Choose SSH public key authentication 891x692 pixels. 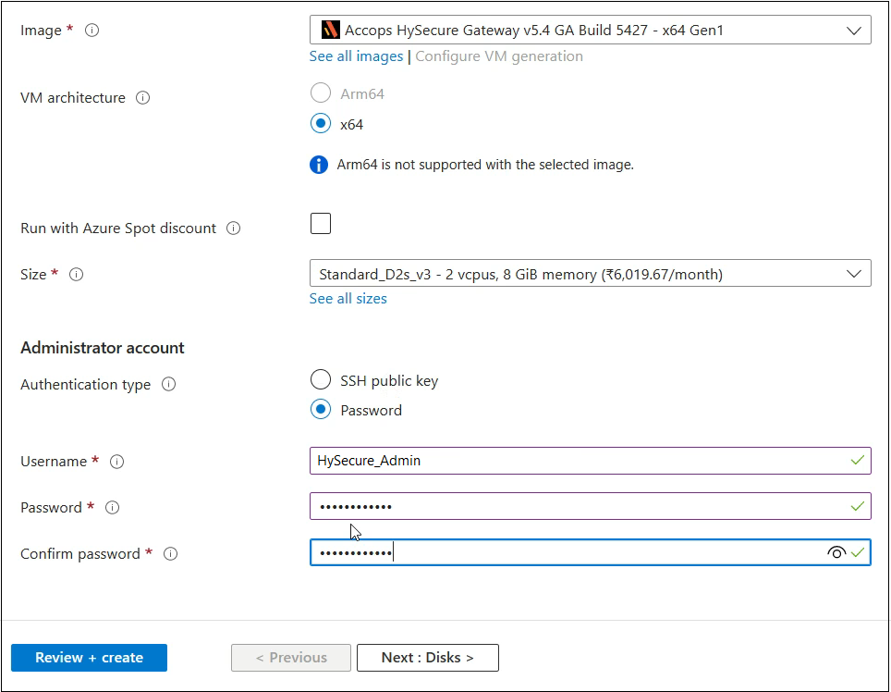click(321, 379)
